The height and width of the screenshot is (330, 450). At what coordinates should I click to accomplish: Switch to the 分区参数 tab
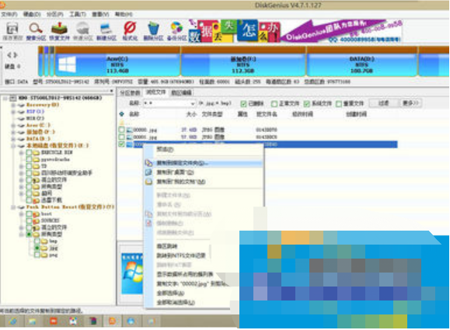click(x=130, y=92)
